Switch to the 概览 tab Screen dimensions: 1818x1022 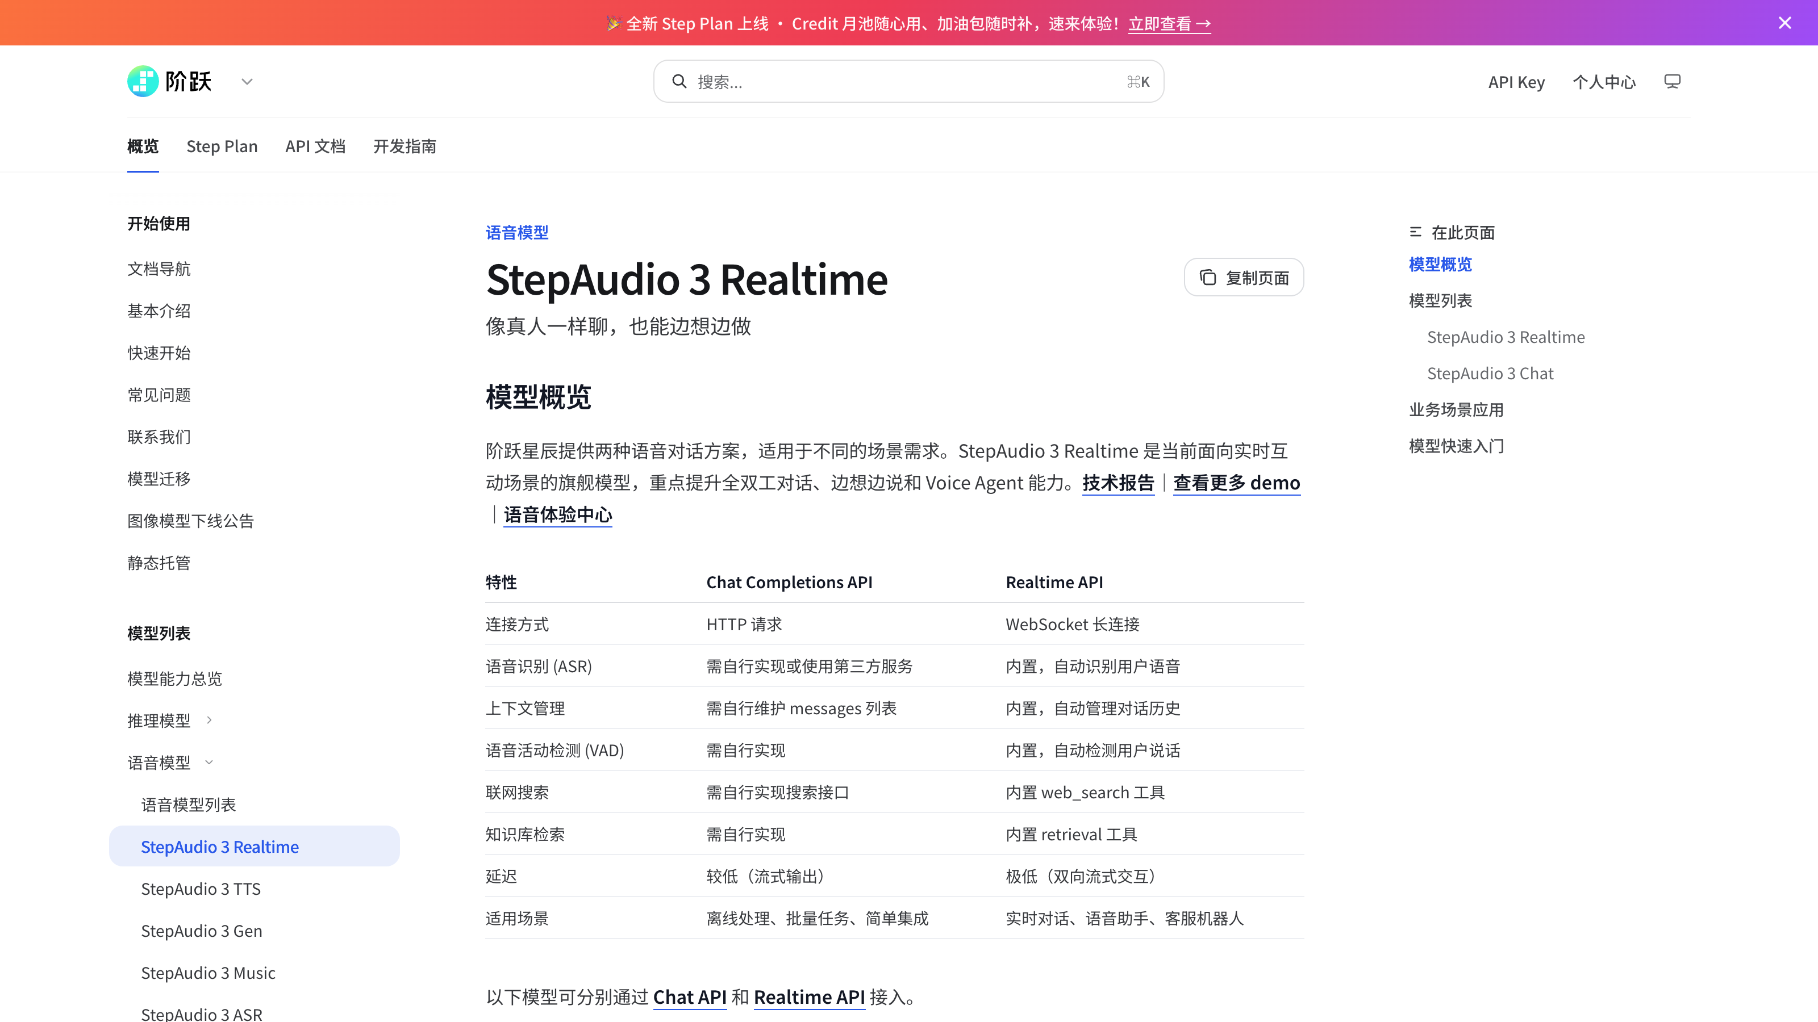coord(143,146)
